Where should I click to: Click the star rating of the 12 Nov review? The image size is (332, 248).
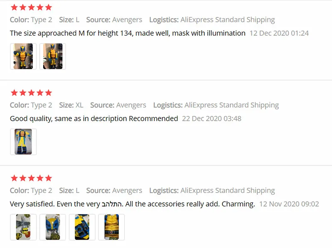(x=32, y=178)
